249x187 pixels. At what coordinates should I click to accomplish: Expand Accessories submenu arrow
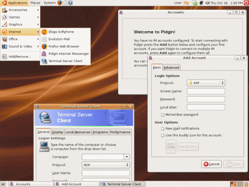(38, 10)
